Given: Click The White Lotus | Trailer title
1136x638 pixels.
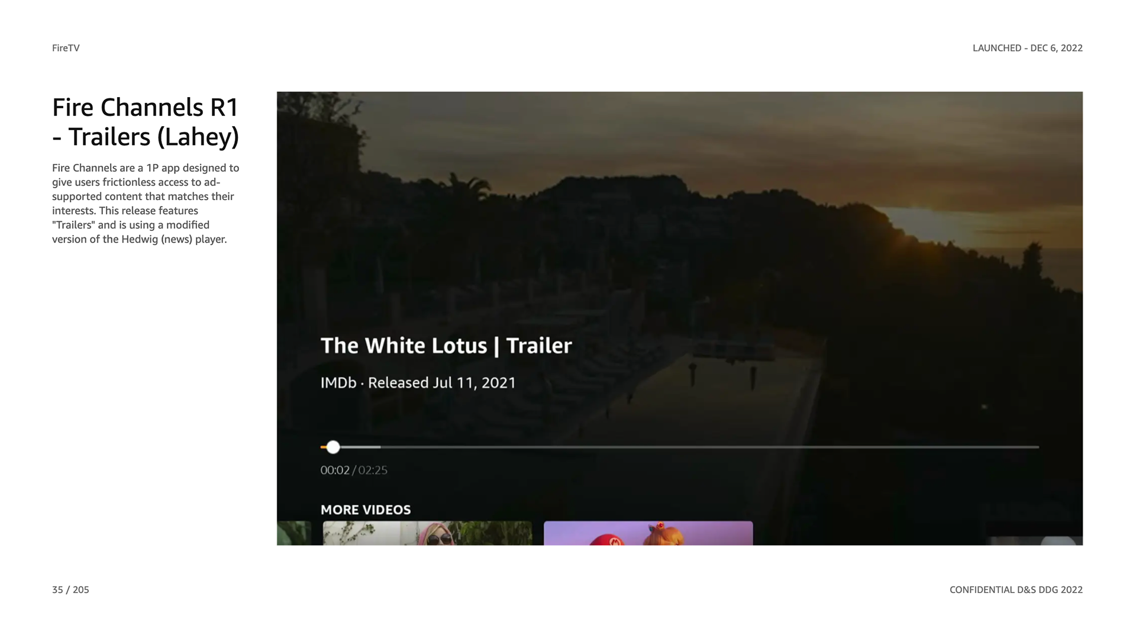Looking at the screenshot, I should [446, 346].
